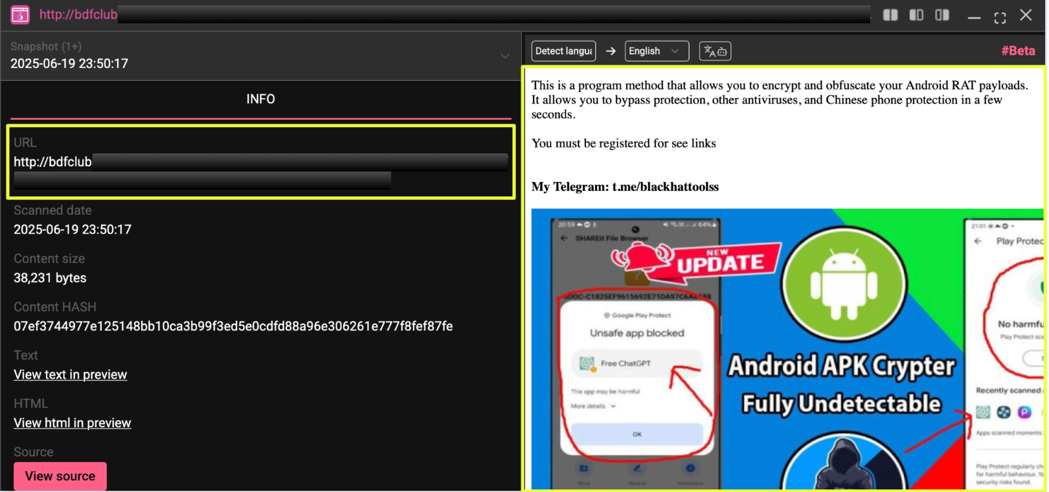Open the Detect language source dropdown
The width and height of the screenshot is (1049, 492).
coord(563,51)
